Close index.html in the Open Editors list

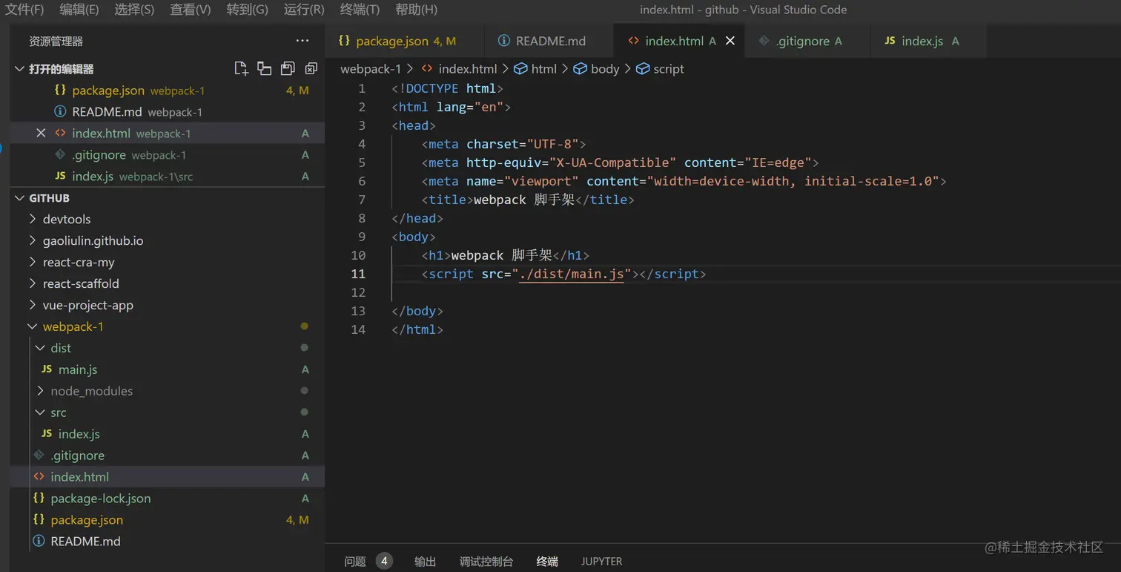[41, 134]
